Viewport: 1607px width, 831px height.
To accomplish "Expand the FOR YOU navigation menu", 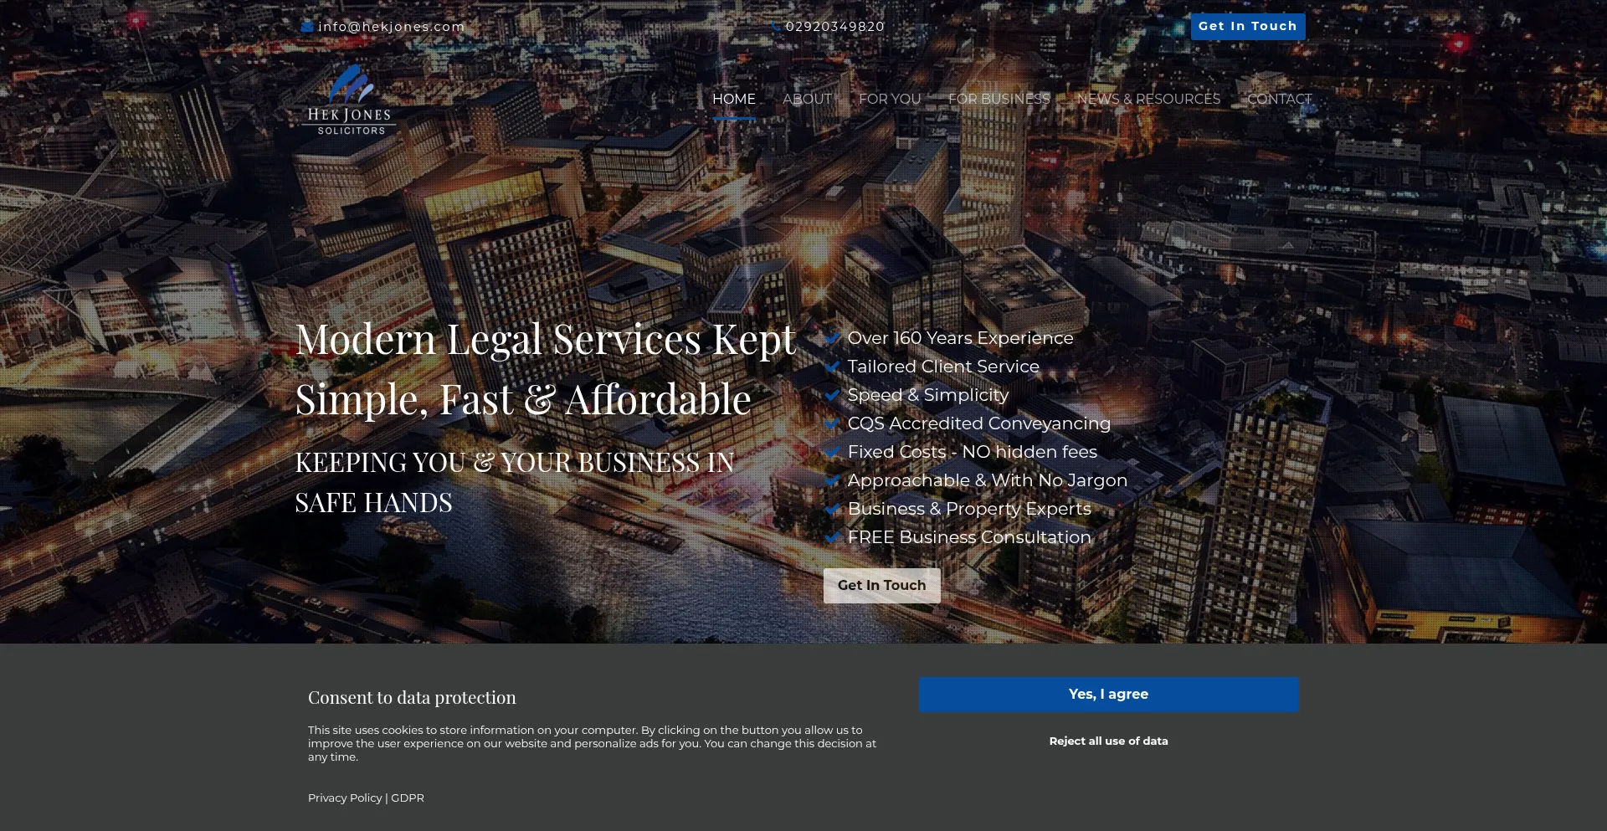I will pos(889,99).
